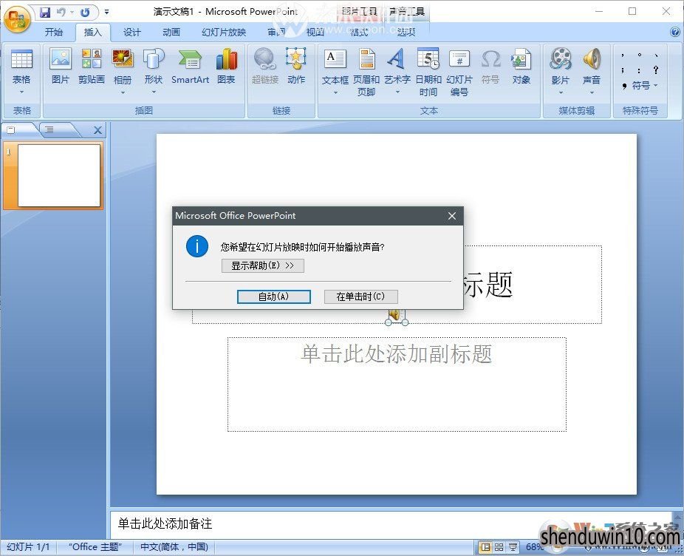Viewport: 684px width, 556px height.
Task: Open the 形状 shapes gallery
Action: click(x=154, y=59)
